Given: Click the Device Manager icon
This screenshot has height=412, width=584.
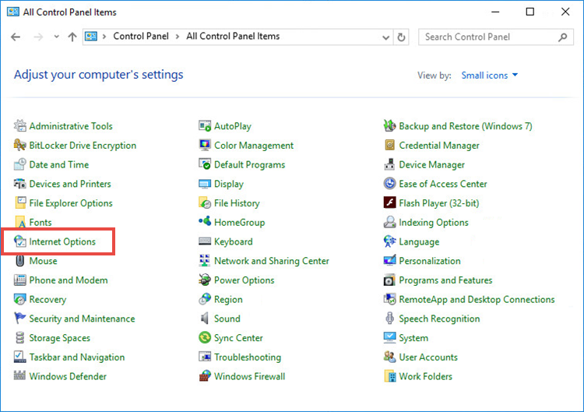Looking at the screenshot, I should point(389,164).
